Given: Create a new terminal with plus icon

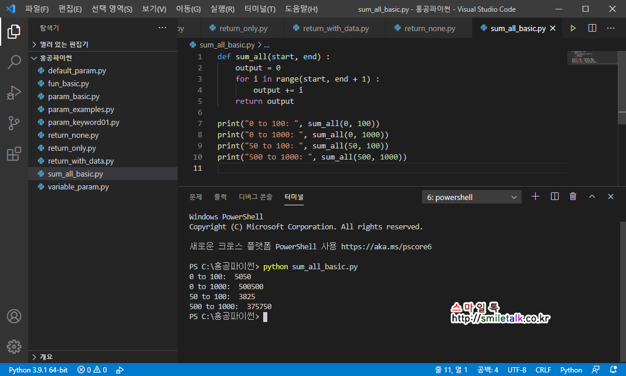Looking at the screenshot, I should 535,197.
